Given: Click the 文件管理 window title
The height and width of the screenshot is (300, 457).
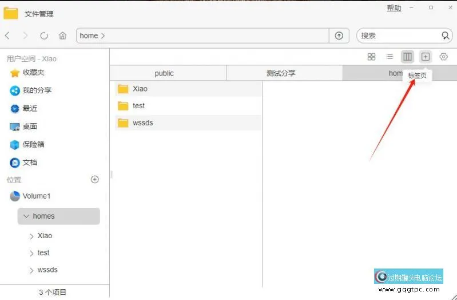Looking at the screenshot, I should click(x=39, y=14).
